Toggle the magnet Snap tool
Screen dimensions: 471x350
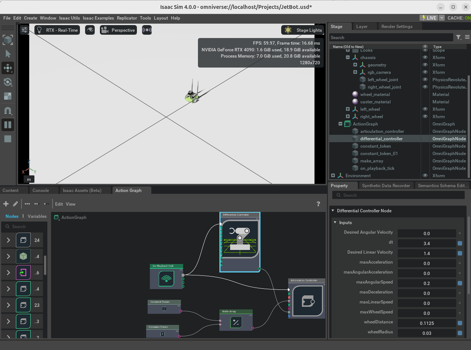[x=8, y=110]
